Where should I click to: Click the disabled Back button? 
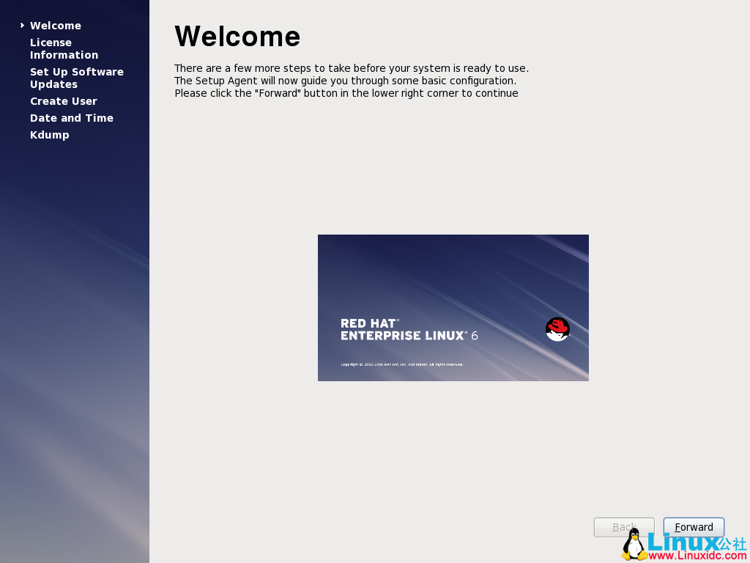(623, 527)
